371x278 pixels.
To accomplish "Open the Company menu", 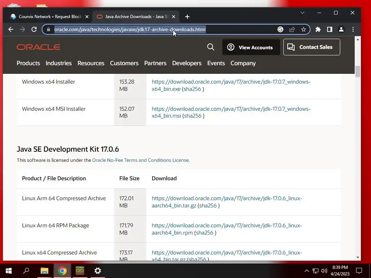I will pos(243,63).
